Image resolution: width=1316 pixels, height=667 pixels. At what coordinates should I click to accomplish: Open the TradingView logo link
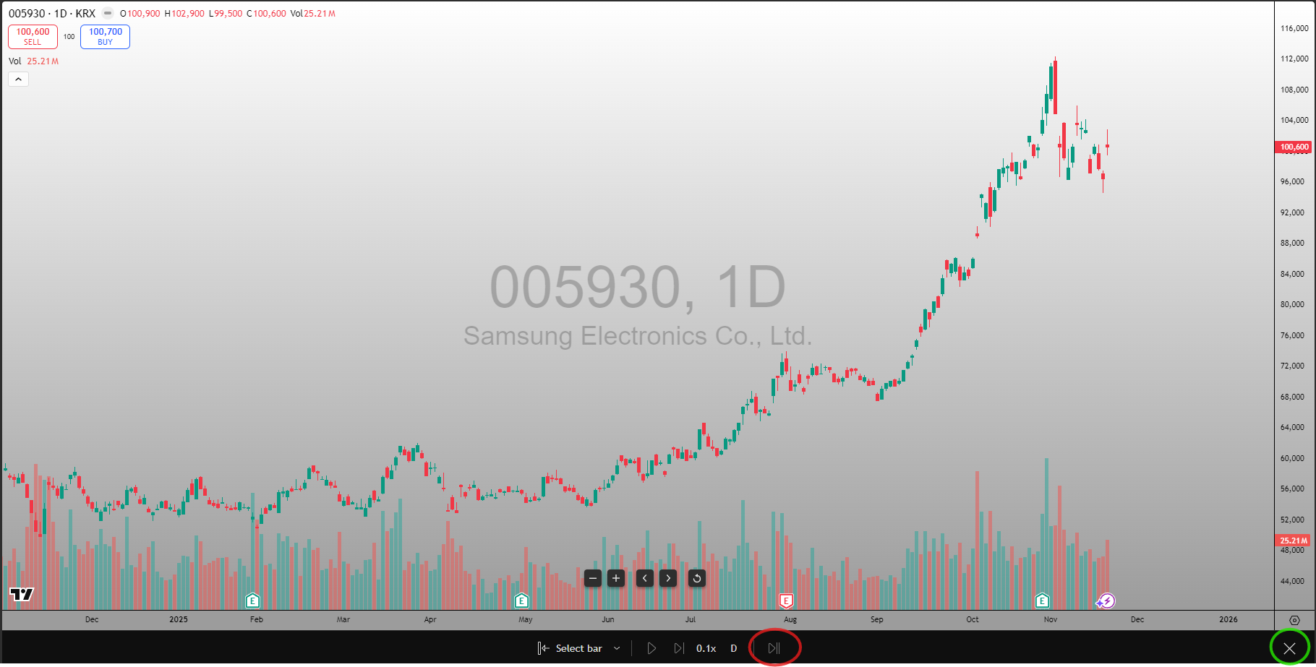coord(22,594)
